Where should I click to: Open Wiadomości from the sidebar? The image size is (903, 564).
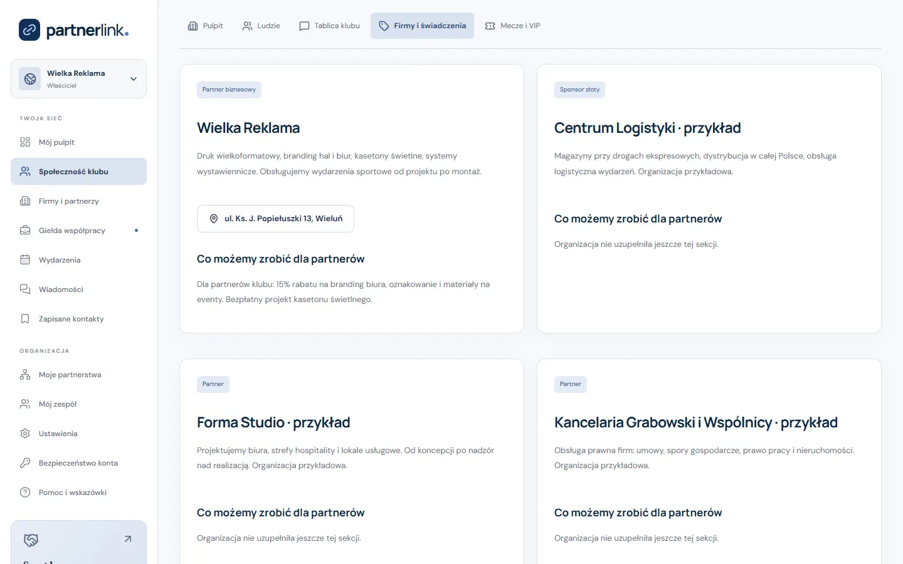78,290
